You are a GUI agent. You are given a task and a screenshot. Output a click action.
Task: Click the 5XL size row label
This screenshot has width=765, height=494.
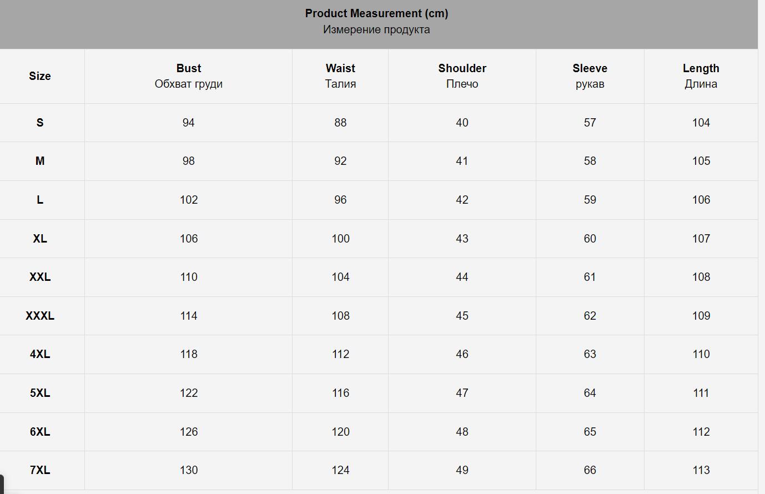pos(40,393)
